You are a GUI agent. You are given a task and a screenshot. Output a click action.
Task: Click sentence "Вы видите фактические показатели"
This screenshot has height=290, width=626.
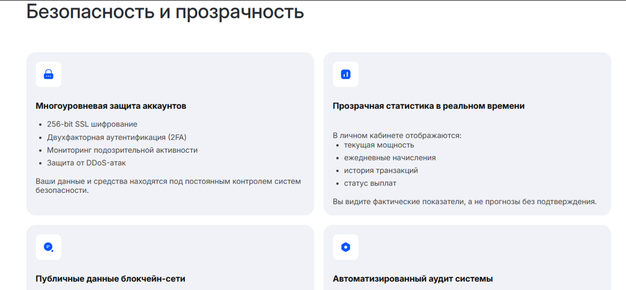click(x=465, y=202)
